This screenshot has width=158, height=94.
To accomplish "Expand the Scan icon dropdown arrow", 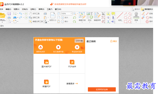I will coord(18,18).
